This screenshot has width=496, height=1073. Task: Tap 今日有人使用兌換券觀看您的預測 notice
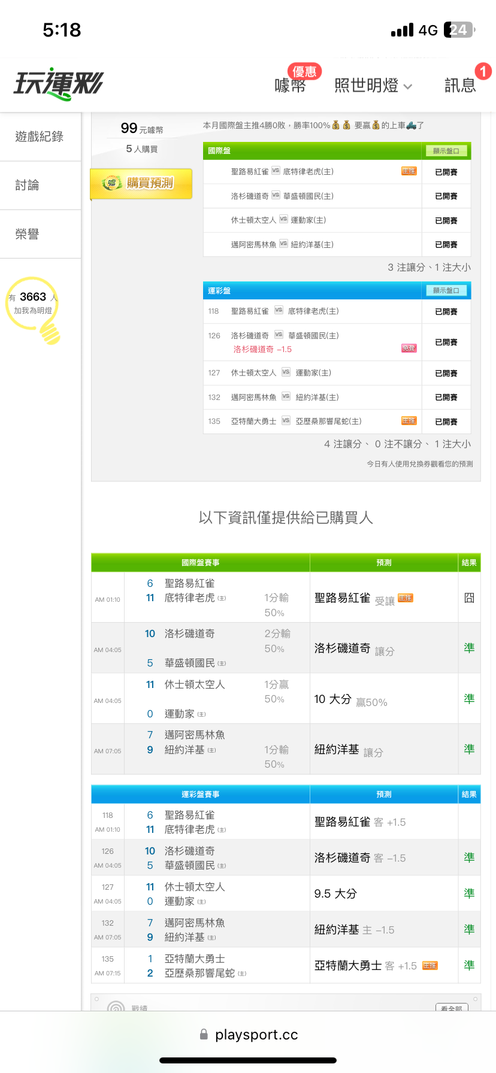(x=420, y=463)
